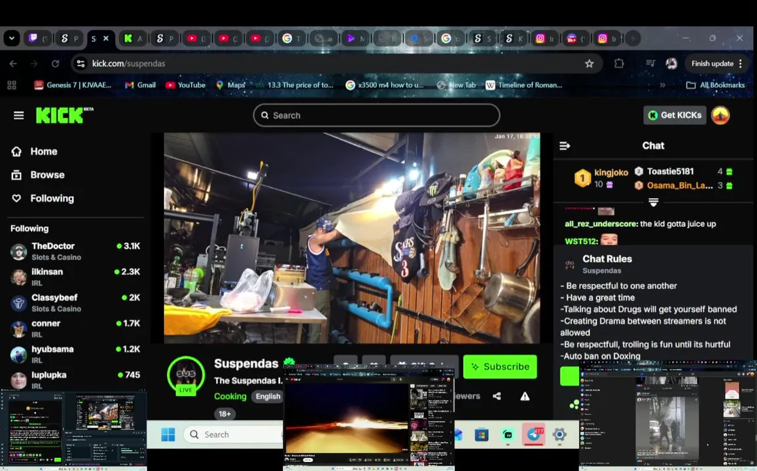Click the site info icon in address bar

[80, 63]
